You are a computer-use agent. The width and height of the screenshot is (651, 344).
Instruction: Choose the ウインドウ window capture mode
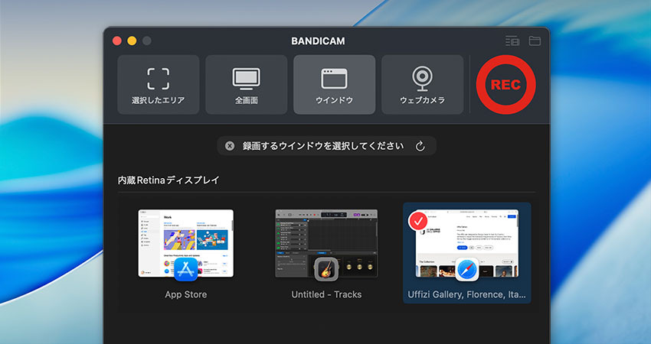coord(334,84)
